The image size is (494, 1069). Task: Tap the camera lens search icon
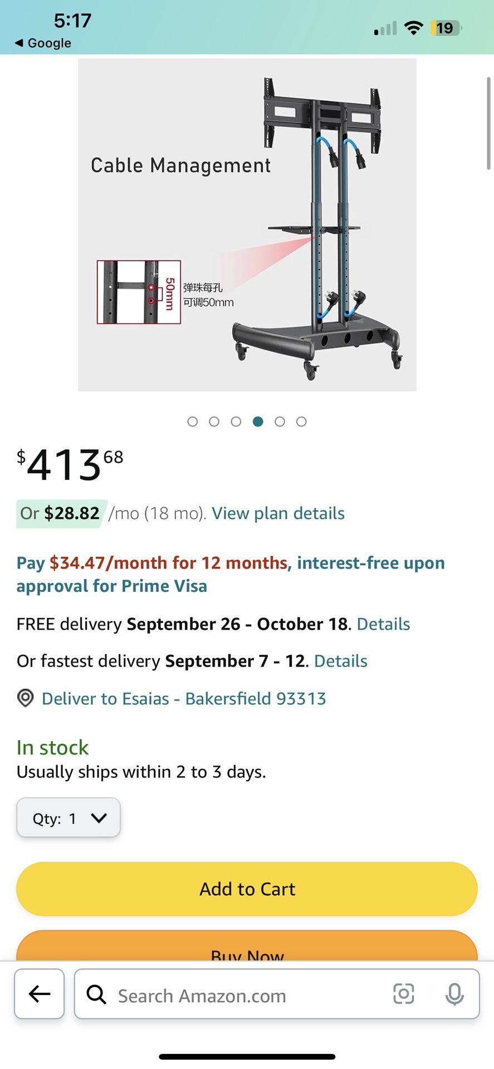pos(403,994)
